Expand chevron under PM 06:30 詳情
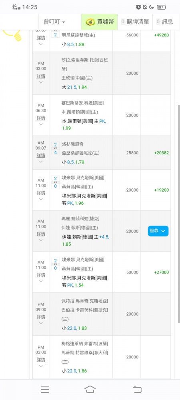 click(41, 124)
